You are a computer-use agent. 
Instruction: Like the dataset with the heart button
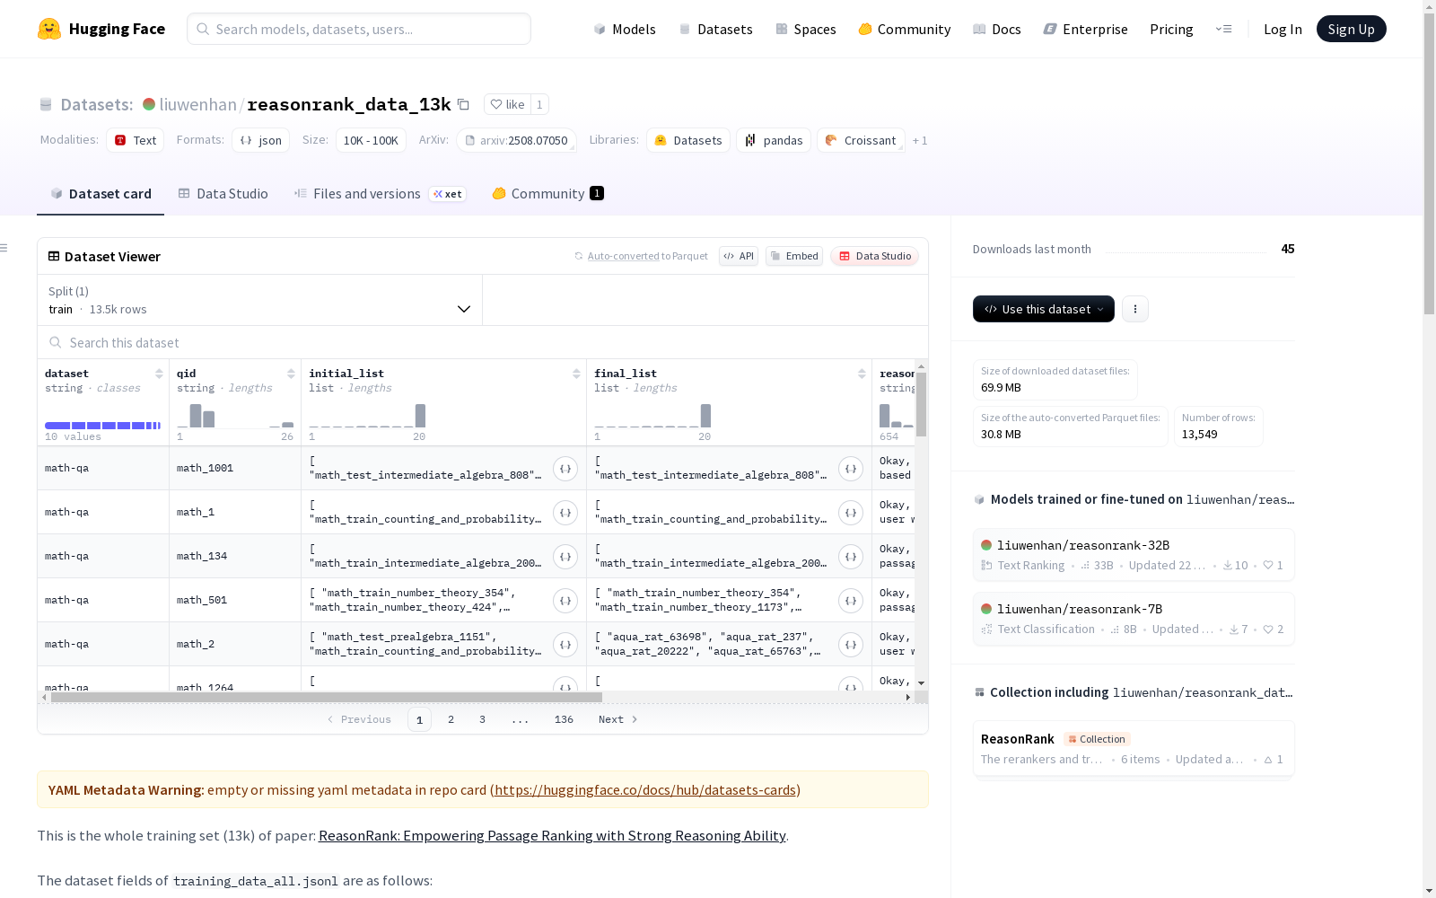tap(507, 104)
